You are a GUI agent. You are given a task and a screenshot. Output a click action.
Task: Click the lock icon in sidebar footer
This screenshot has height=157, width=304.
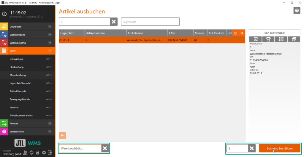click(x=38, y=153)
